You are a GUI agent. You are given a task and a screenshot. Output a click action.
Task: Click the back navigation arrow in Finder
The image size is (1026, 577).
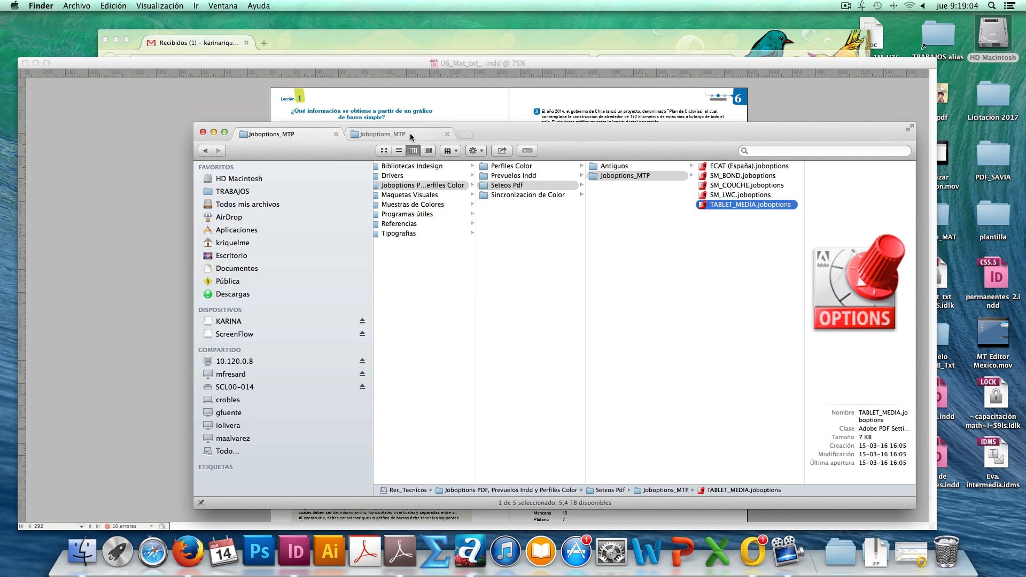(205, 150)
